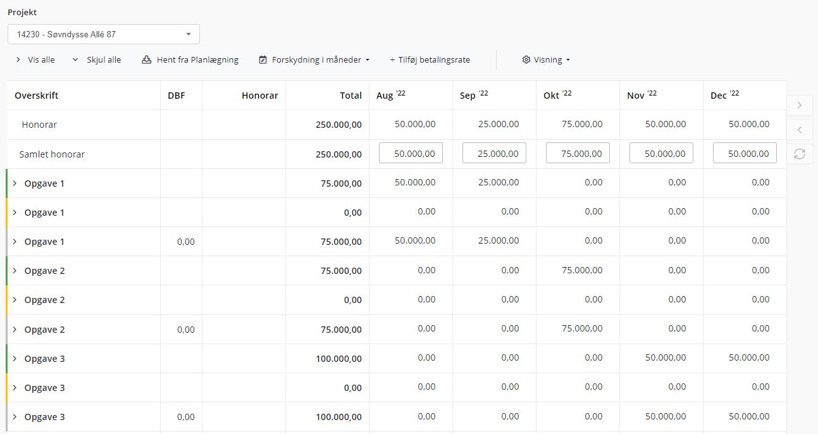Click the Okt '22 Samlet honorar input field
This screenshot has width=818, height=434.
pyautogui.click(x=578, y=153)
